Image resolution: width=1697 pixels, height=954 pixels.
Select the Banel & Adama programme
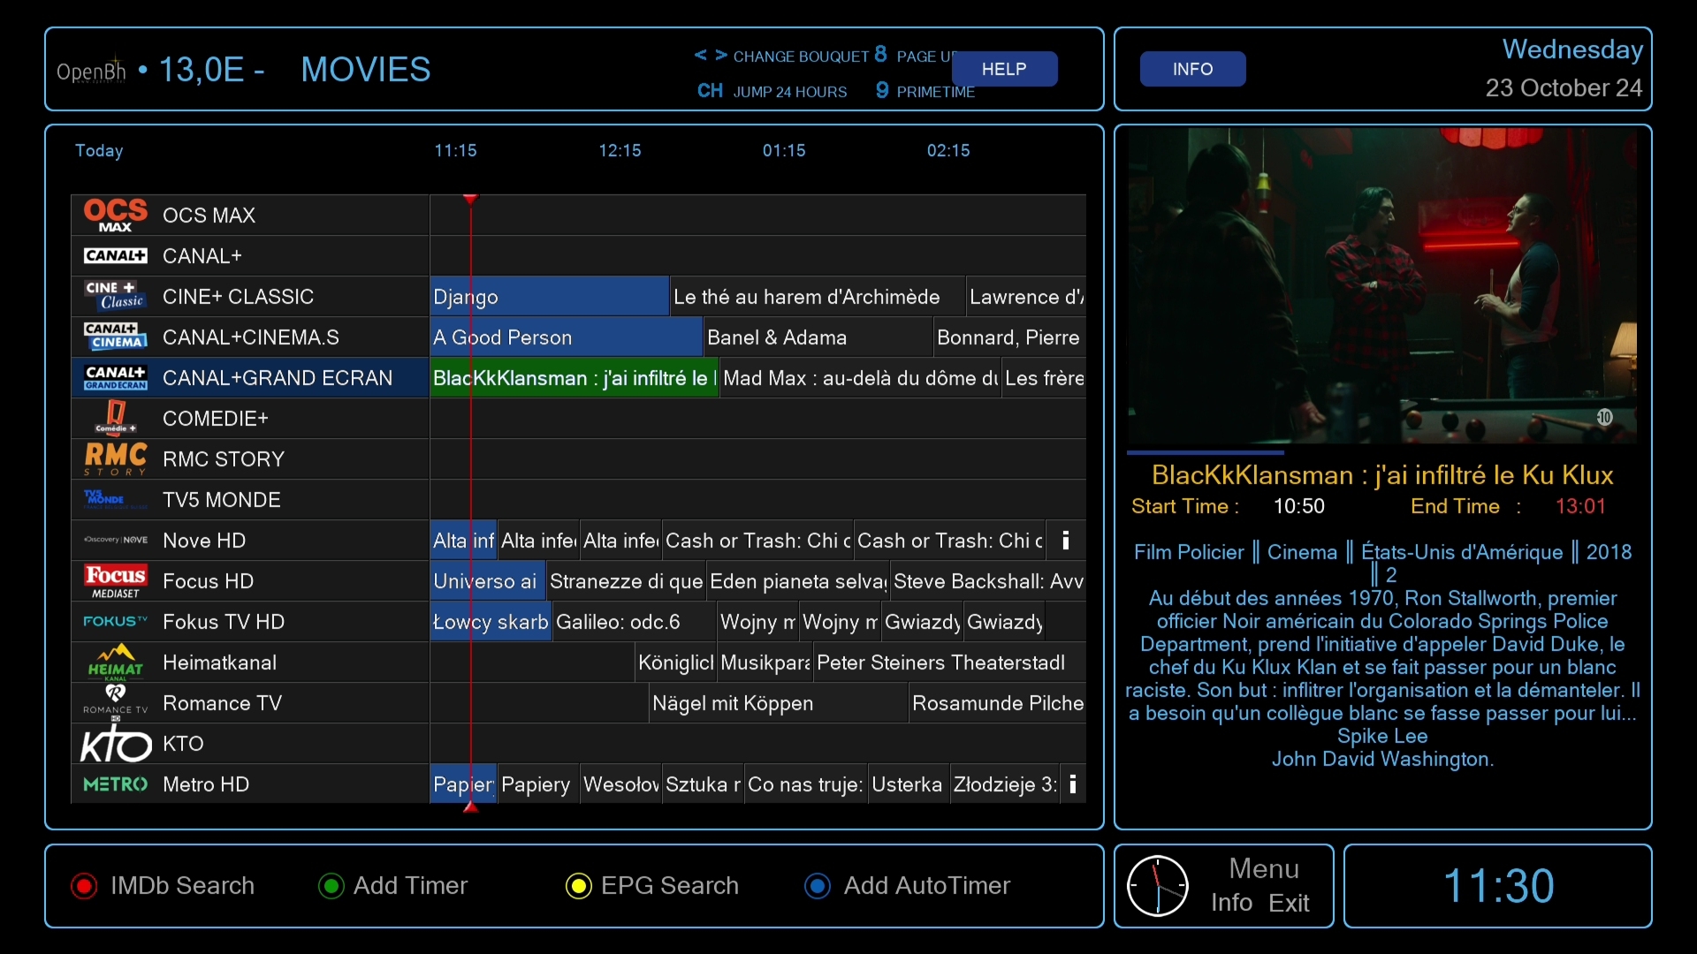tap(818, 337)
